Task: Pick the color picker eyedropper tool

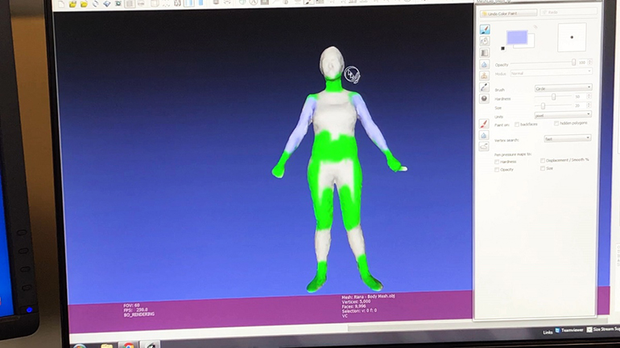Action: click(x=485, y=88)
